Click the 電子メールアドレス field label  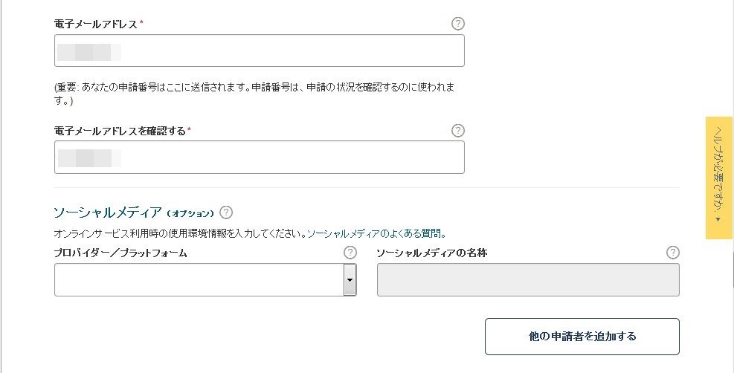95,25
